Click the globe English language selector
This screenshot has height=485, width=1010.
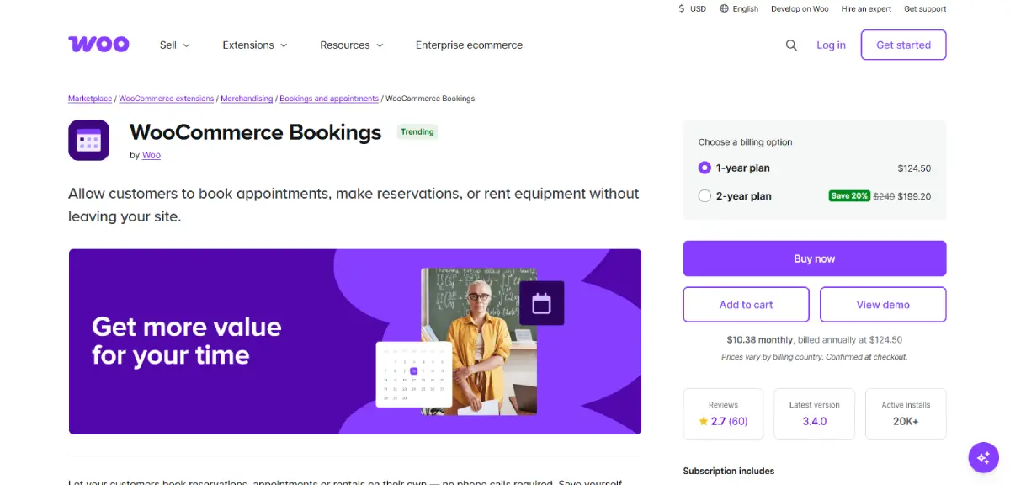(x=739, y=9)
